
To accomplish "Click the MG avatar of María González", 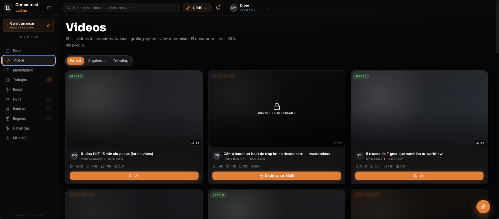I will tap(74, 155).
